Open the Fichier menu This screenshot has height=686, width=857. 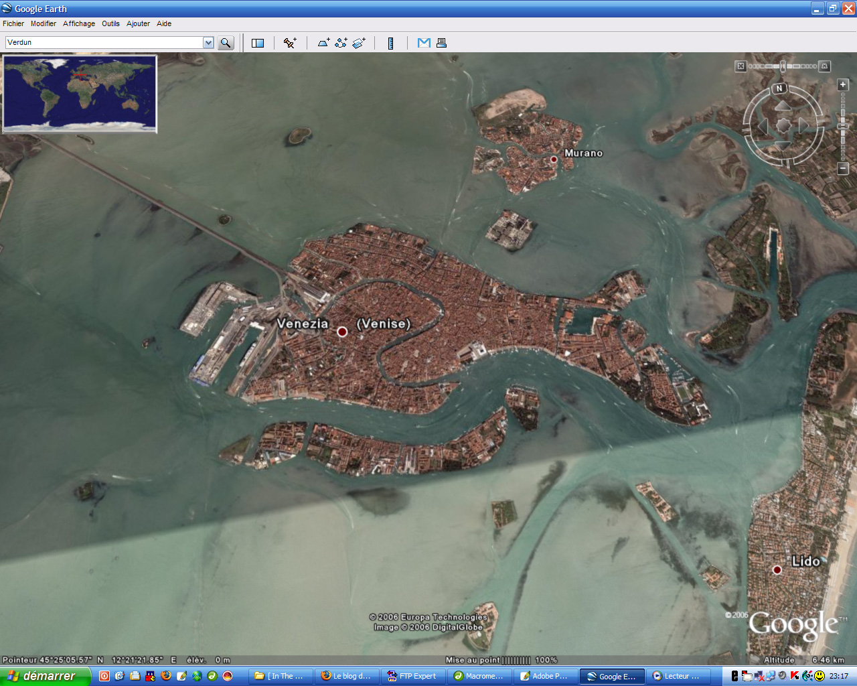coord(13,23)
